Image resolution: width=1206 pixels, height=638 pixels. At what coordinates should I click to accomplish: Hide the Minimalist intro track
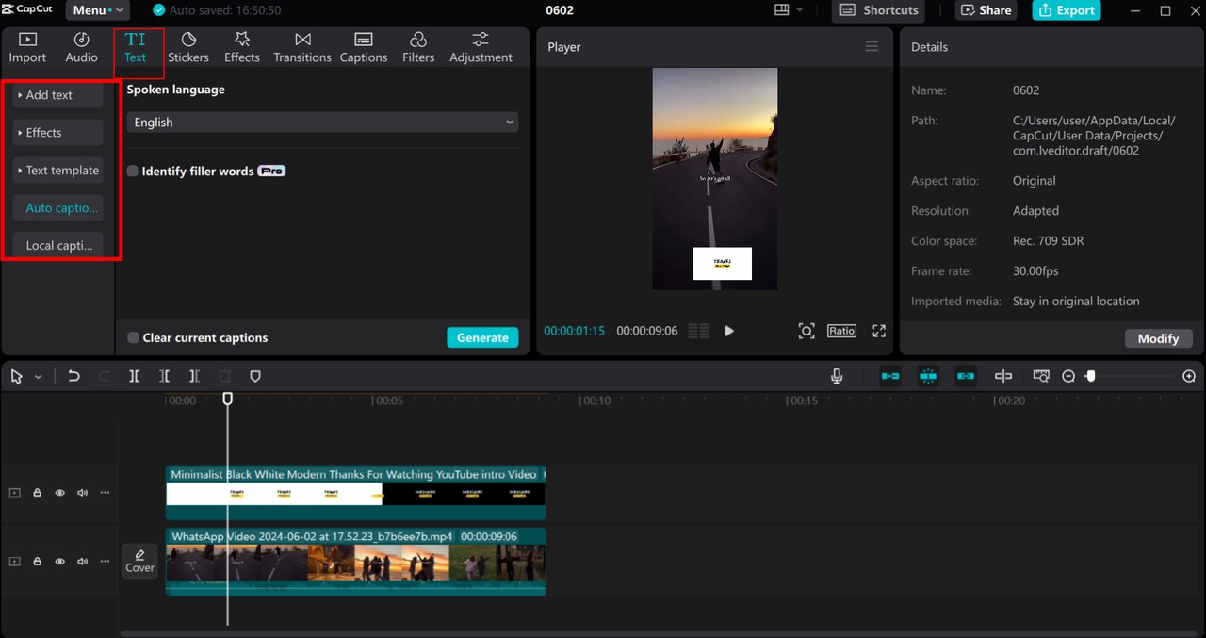click(x=59, y=493)
